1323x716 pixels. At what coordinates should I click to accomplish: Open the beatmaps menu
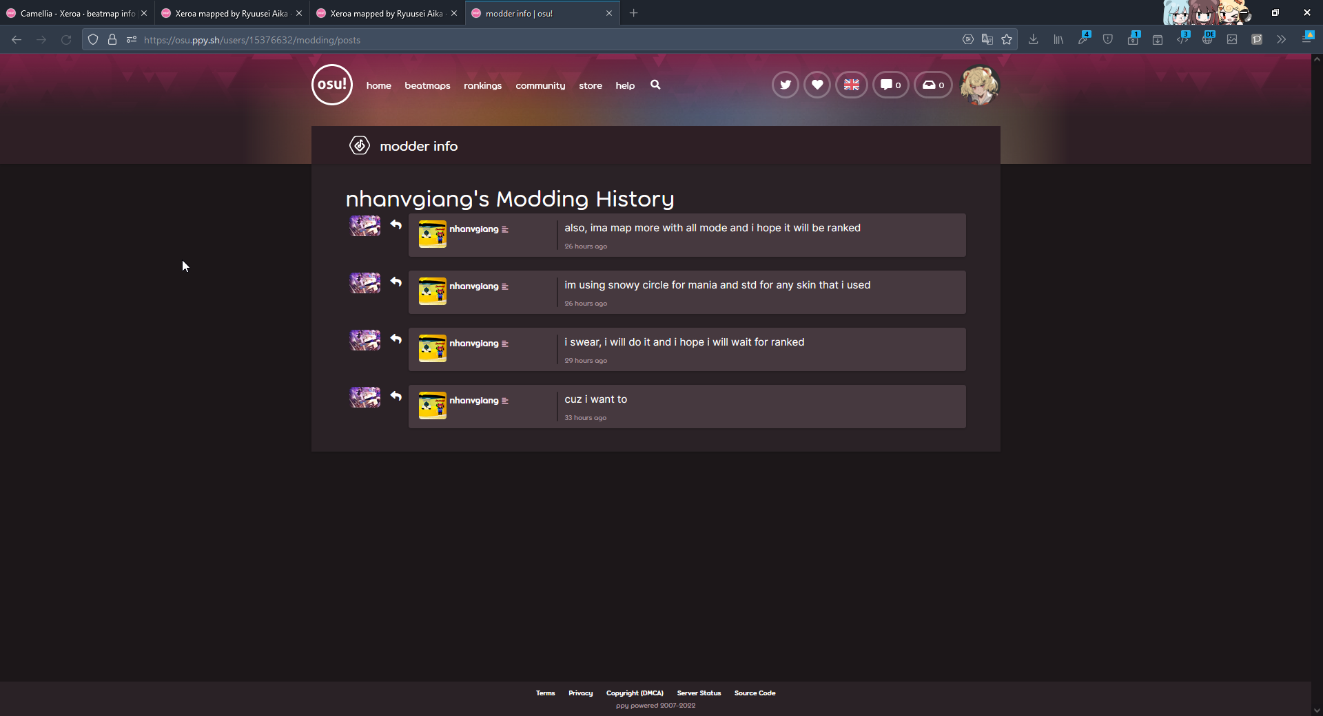click(427, 85)
